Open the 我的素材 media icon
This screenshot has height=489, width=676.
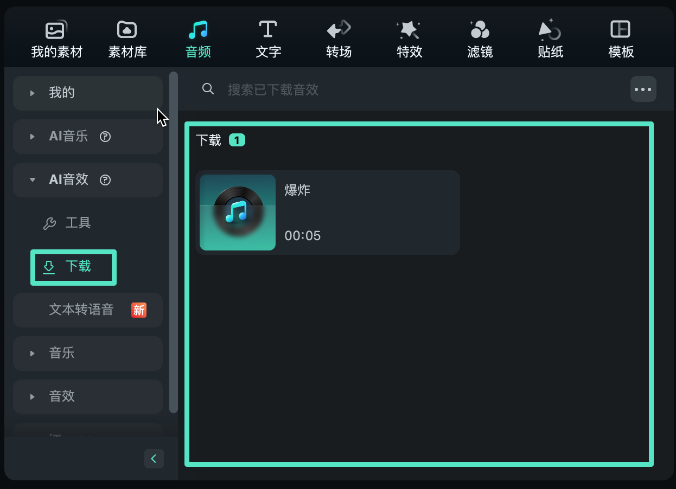tap(56, 30)
